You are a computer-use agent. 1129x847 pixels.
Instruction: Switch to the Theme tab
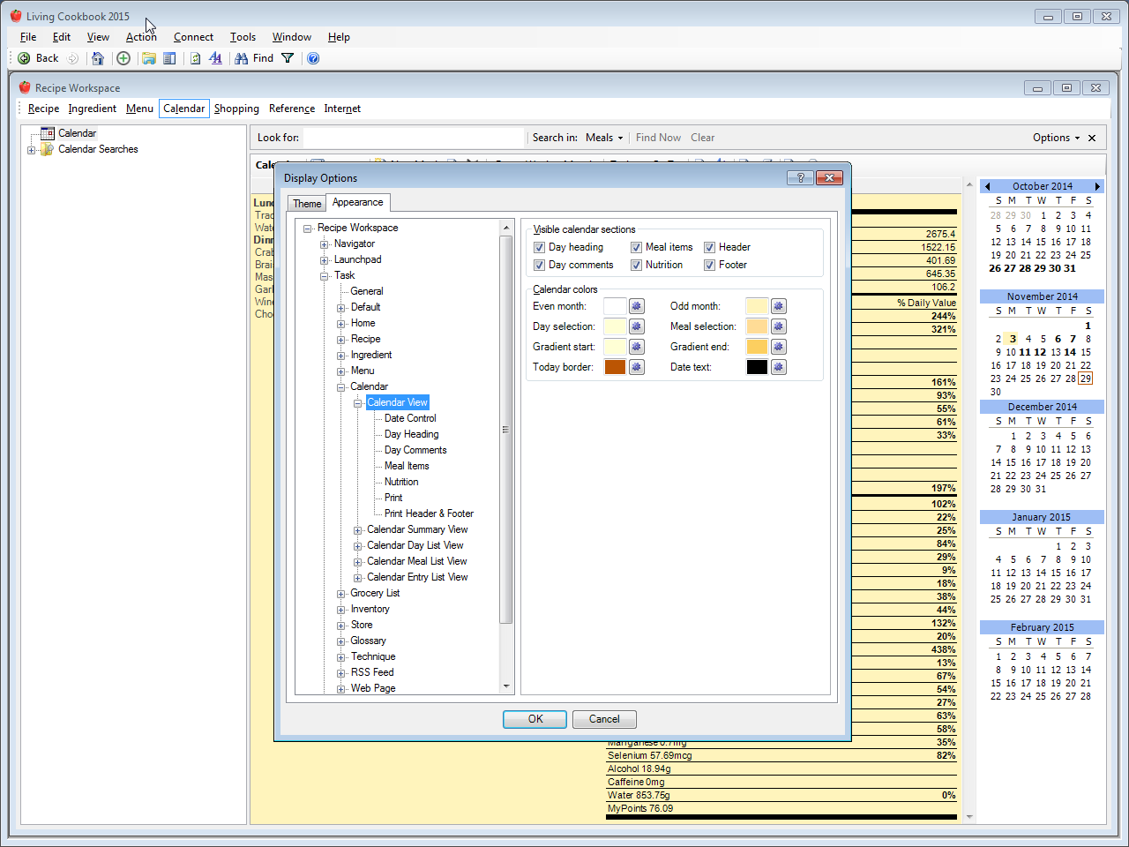coord(307,204)
